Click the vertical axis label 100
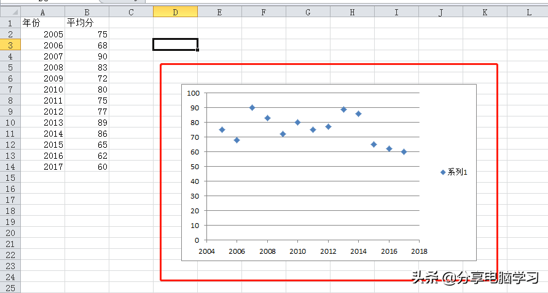This screenshot has width=548, height=293. 194,93
